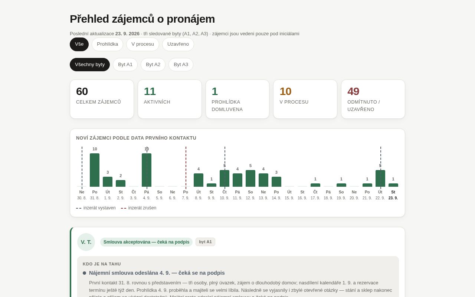This screenshot has height=297, width=475.
Task: Click the chart bar for Pá 4. 9.
Action: click(x=147, y=170)
